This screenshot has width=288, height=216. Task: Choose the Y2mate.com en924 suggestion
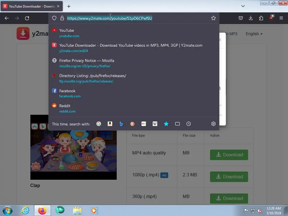[x=134, y=48]
